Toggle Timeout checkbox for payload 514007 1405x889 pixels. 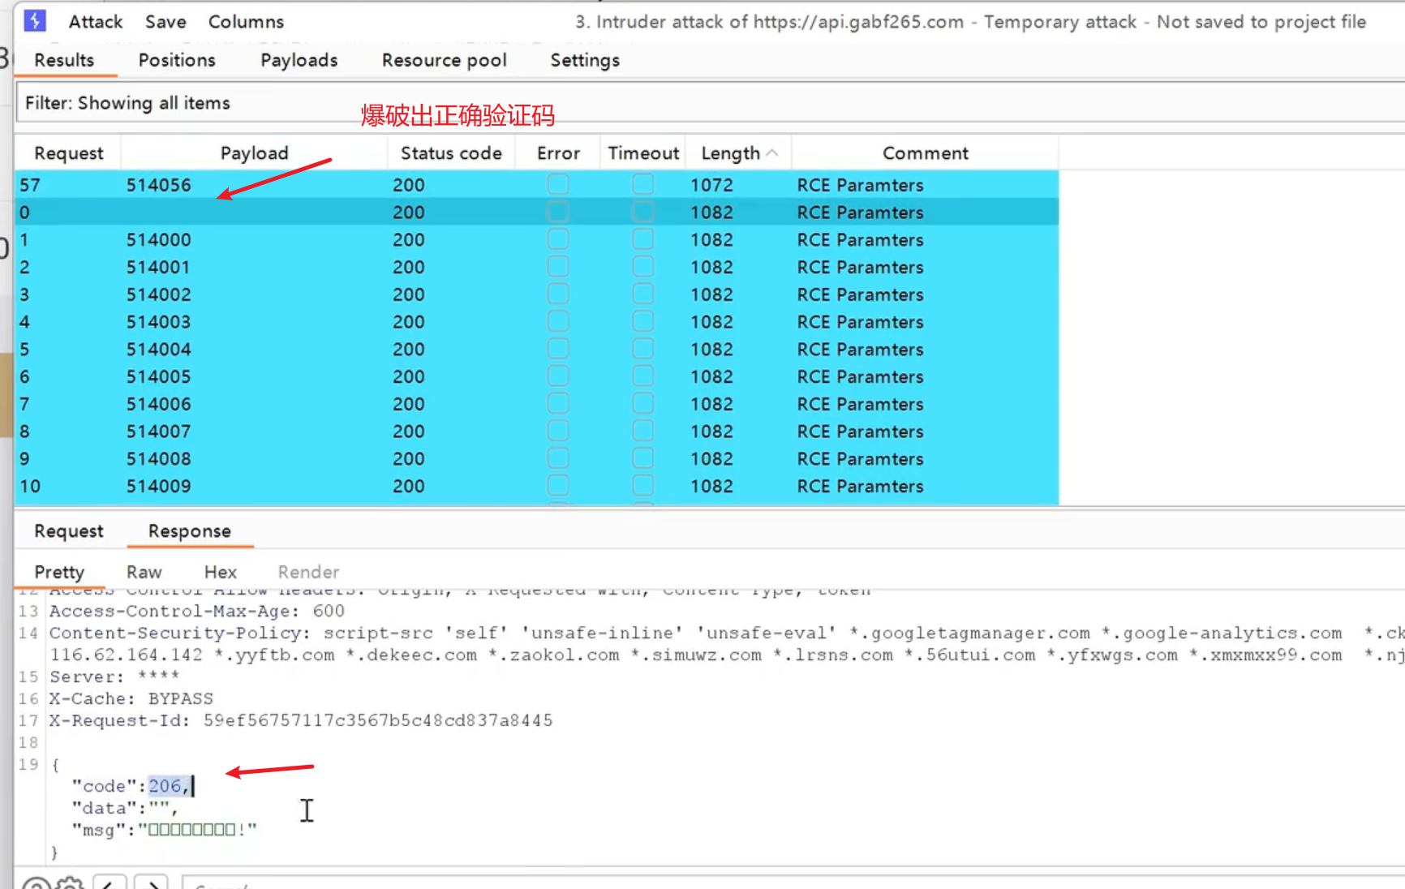point(643,432)
